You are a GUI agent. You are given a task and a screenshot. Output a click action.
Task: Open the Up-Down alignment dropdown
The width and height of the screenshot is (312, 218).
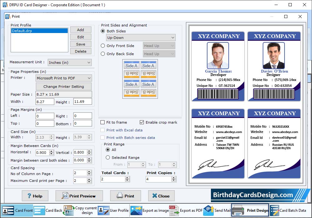click(141, 37)
